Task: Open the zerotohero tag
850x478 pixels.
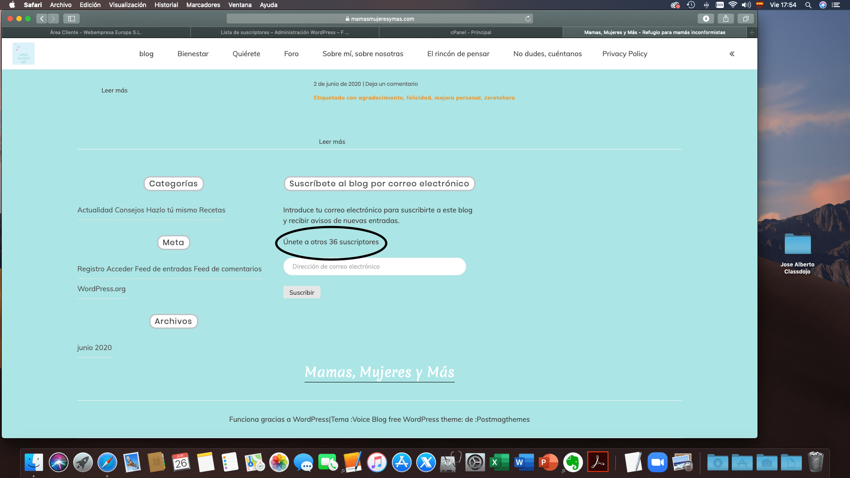Action: (x=499, y=98)
